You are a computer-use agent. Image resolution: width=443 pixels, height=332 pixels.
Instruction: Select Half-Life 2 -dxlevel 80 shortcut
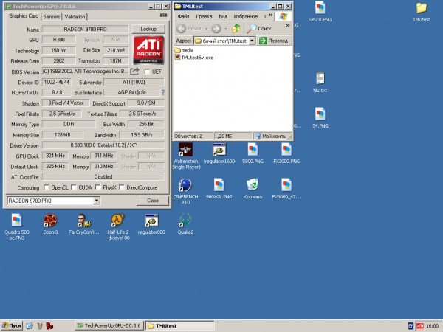[x=118, y=227]
